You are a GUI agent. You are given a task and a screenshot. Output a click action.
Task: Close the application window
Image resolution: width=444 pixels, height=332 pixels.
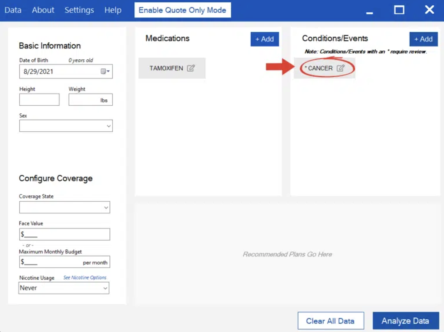(x=429, y=10)
